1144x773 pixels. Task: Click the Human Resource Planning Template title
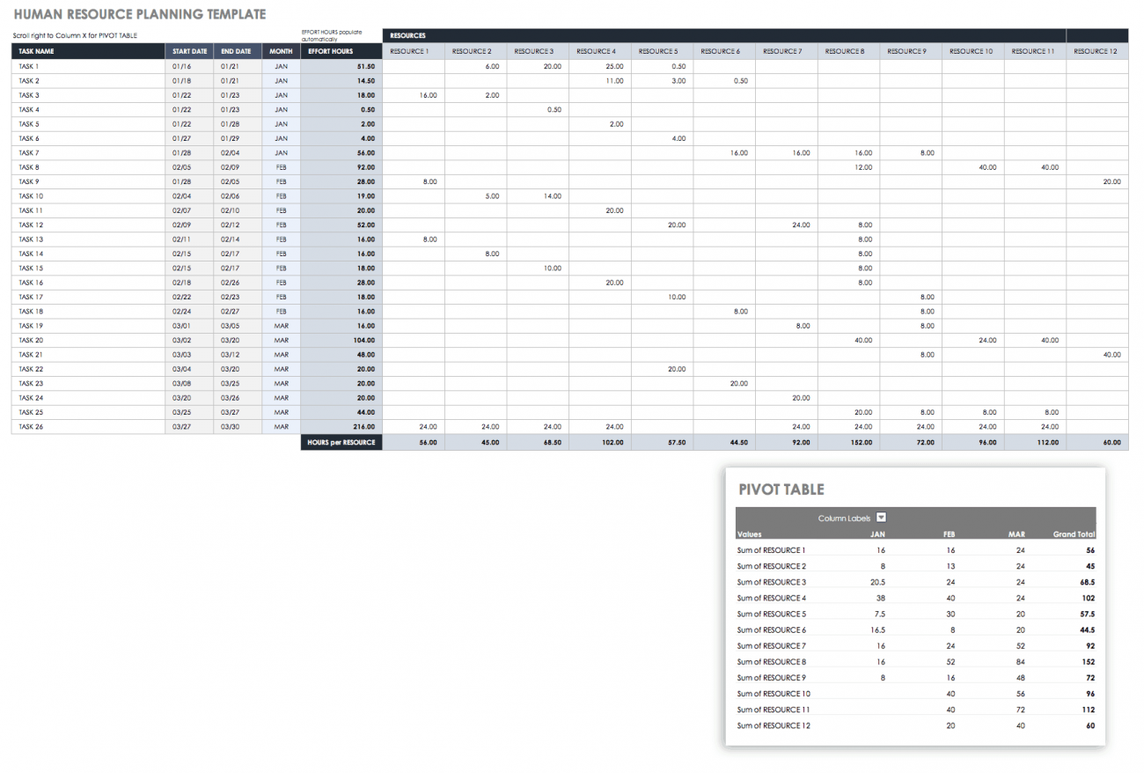(139, 15)
